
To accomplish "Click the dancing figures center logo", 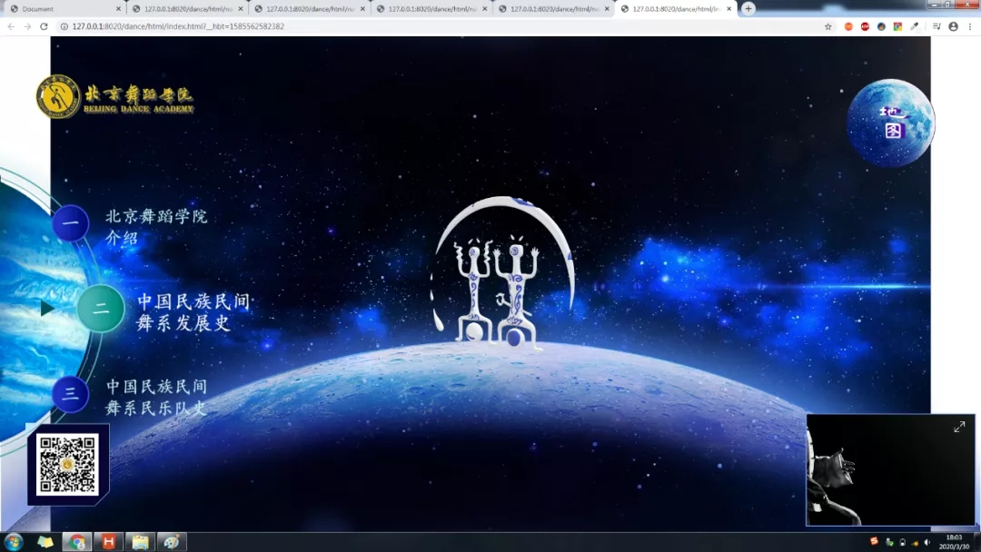I will click(501, 273).
